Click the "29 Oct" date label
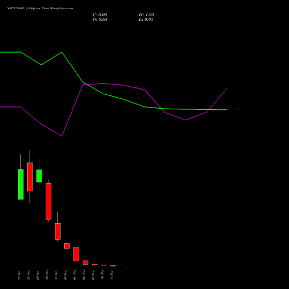Image resolution: width=289 pixels, height=289 pixels. click(38, 275)
